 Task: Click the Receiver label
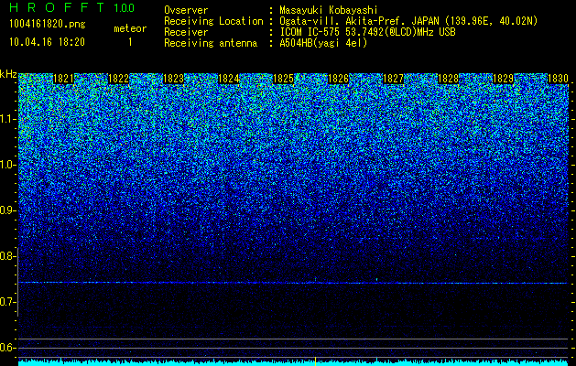coord(186,32)
